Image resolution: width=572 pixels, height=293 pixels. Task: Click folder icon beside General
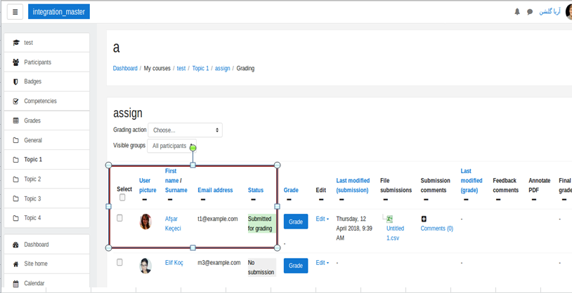(x=15, y=140)
